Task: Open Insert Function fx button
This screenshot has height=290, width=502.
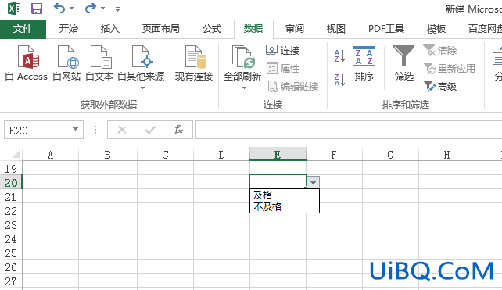Action: tap(178, 130)
